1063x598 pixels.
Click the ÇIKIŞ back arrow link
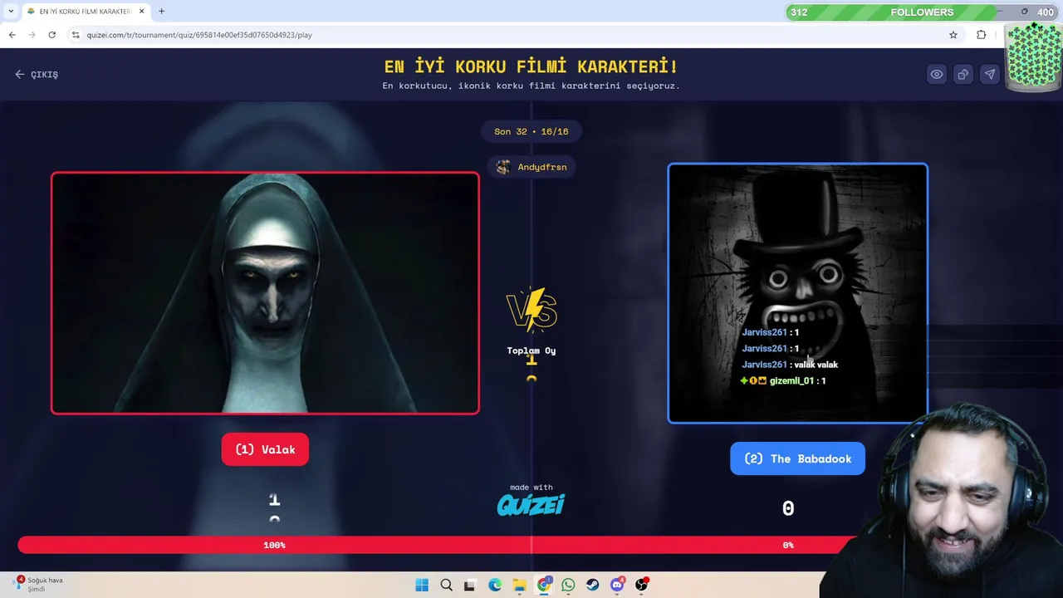click(x=37, y=74)
